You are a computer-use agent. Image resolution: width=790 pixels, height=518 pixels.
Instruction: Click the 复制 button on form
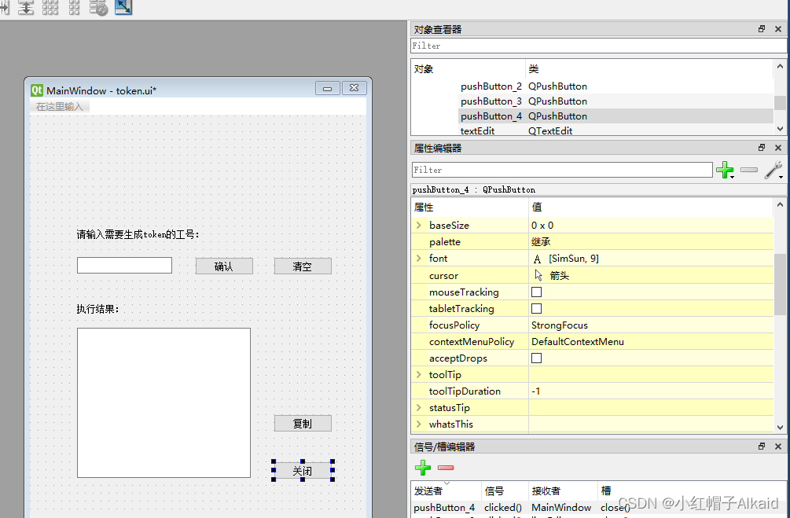click(303, 423)
